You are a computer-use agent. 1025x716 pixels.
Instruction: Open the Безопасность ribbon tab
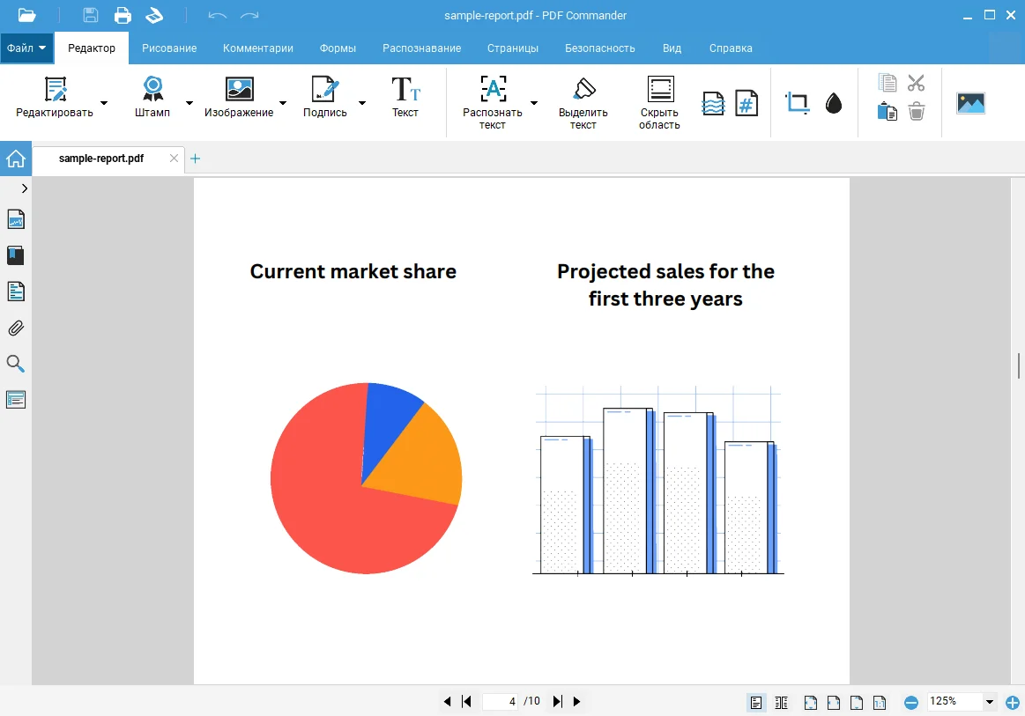coord(599,48)
